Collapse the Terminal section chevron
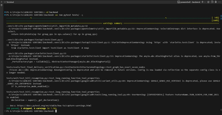This screenshot has height=115, width=222. 5,2
